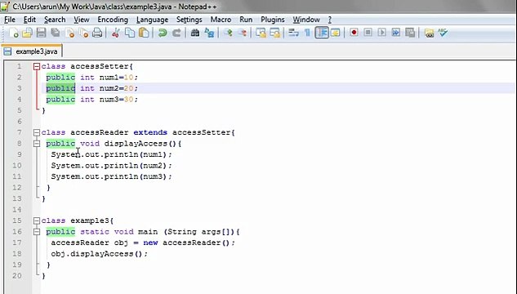
Task: Click line number 14 in the margin
Action: (17, 209)
